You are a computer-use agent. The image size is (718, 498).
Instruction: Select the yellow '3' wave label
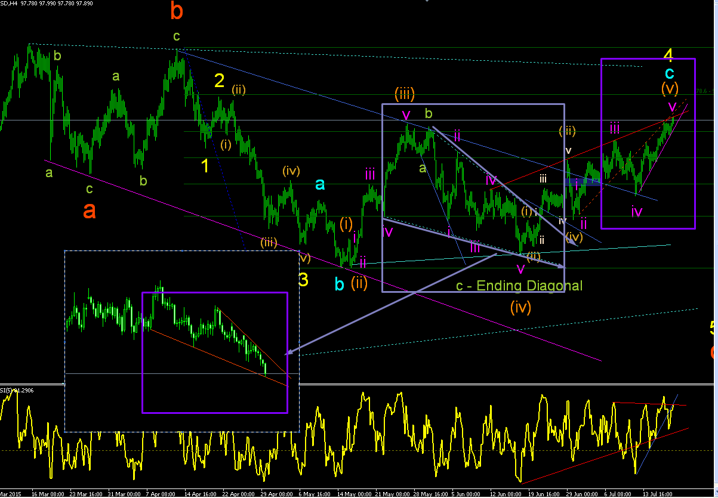[303, 279]
